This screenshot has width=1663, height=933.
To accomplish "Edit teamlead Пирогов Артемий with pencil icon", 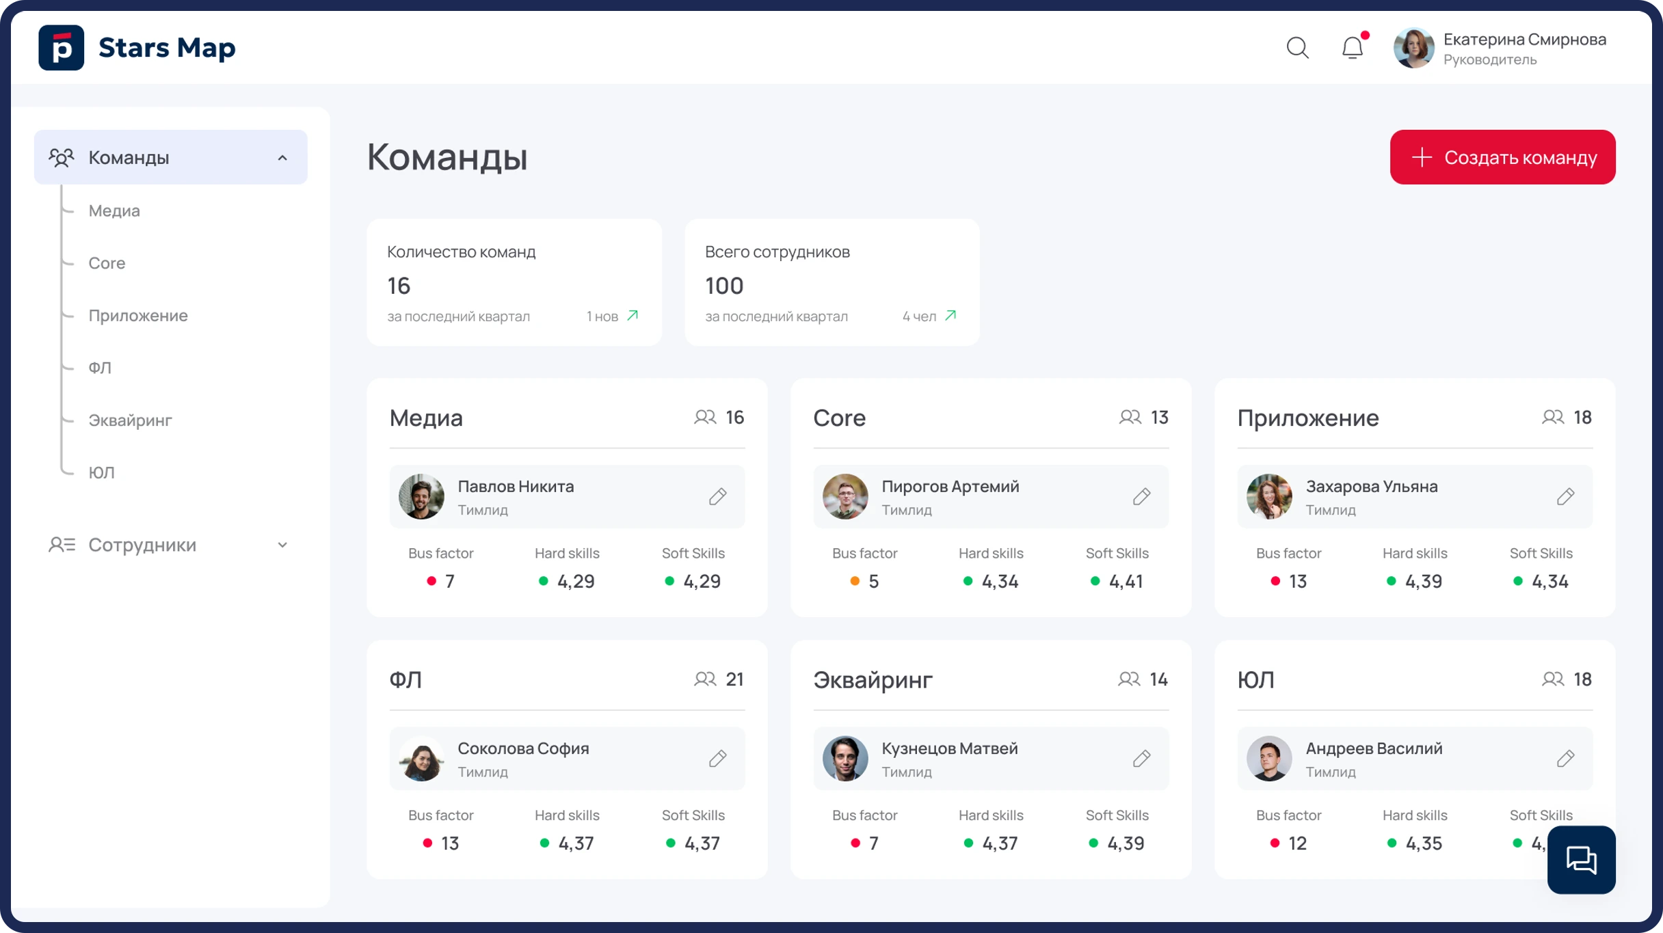I will pos(1141,496).
